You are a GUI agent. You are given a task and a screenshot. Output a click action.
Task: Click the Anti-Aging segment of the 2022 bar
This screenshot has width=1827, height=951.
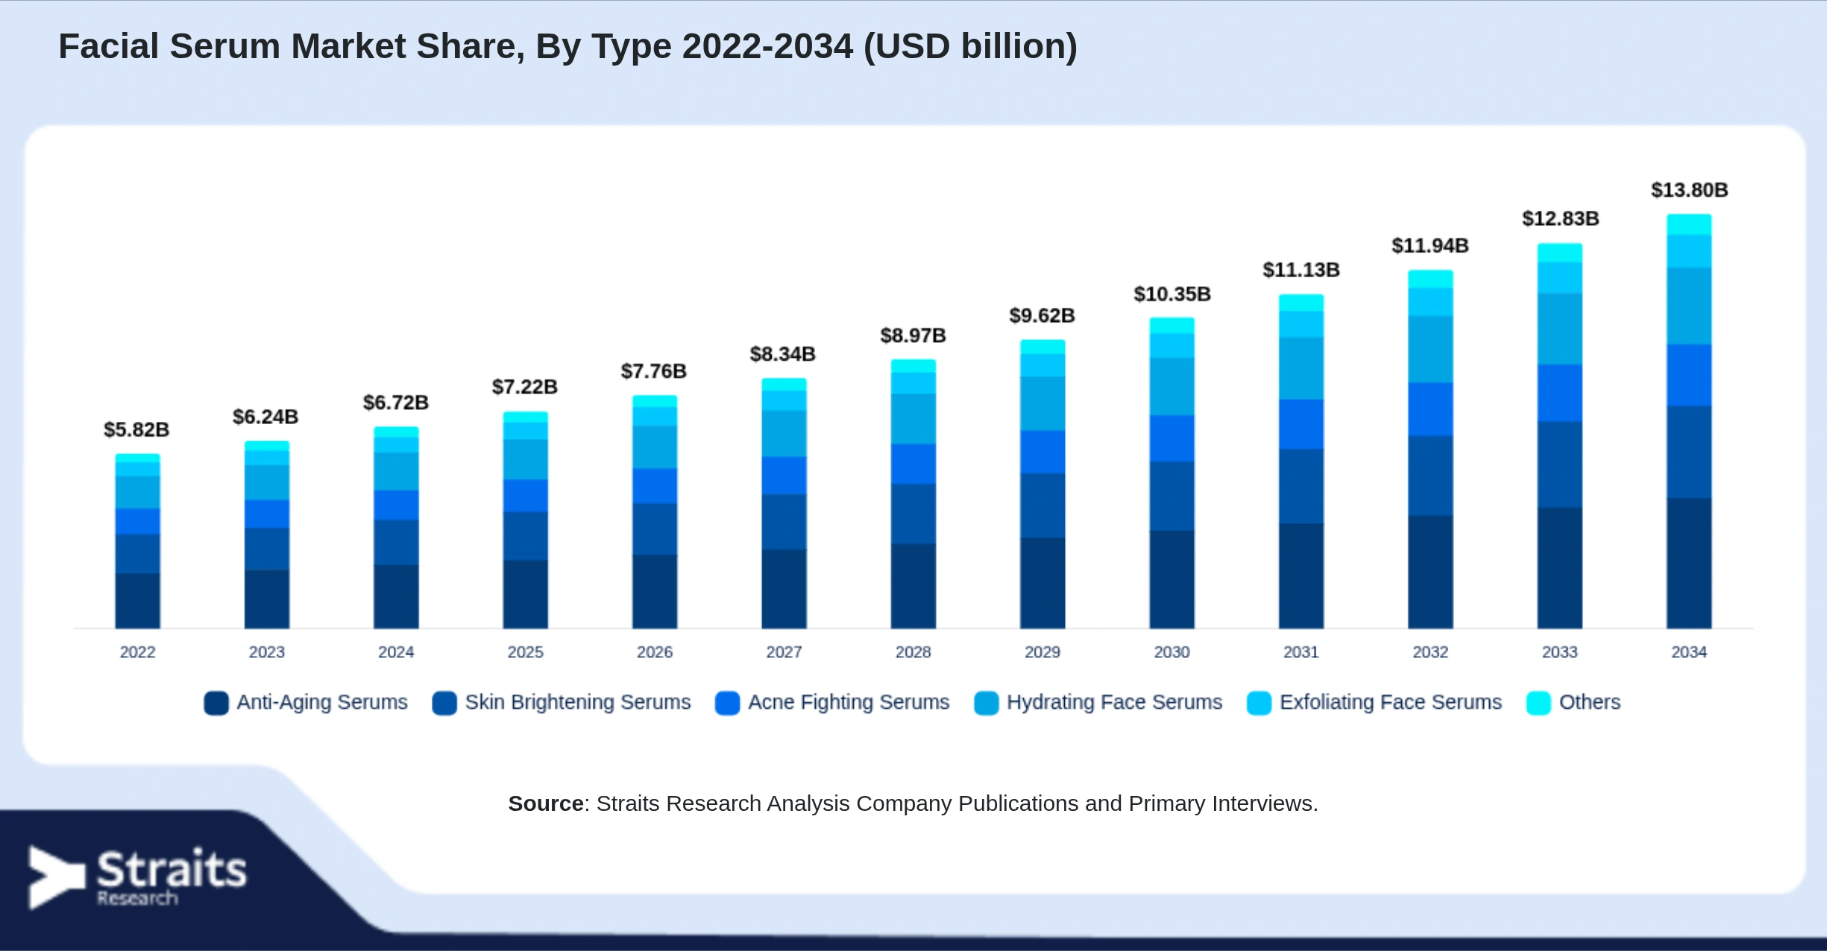click(138, 601)
